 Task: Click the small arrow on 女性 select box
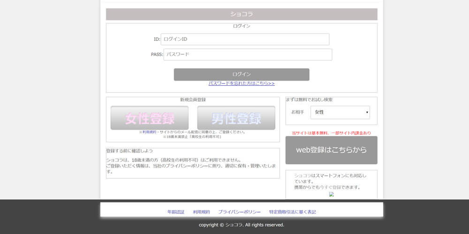click(x=367, y=112)
